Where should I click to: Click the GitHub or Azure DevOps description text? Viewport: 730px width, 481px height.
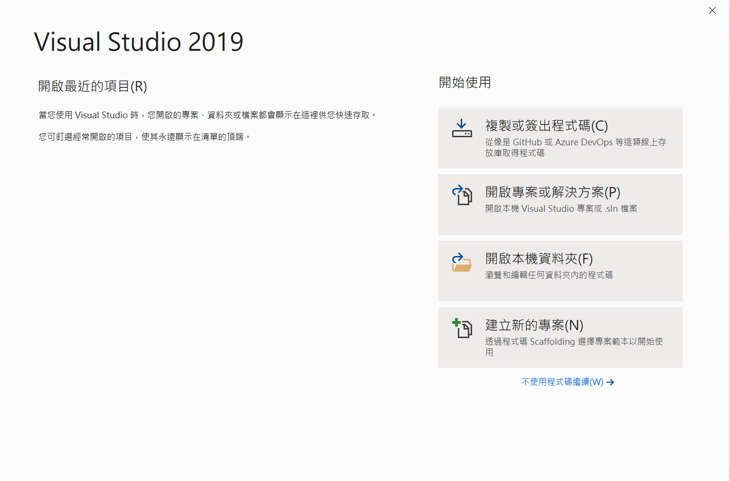(x=575, y=147)
